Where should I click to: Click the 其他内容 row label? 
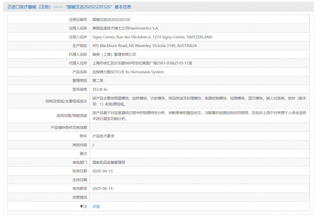(80, 145)
